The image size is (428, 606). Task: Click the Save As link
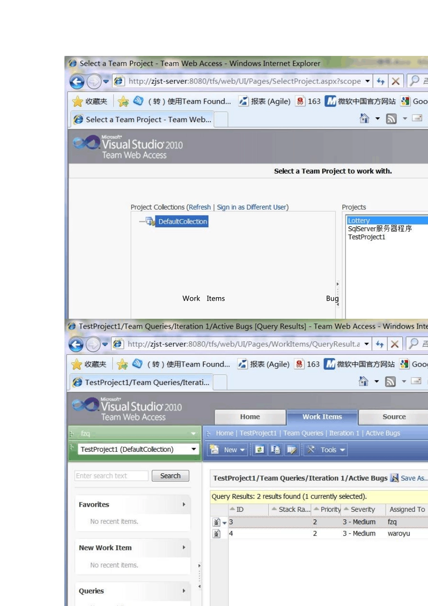click(414, 478)
